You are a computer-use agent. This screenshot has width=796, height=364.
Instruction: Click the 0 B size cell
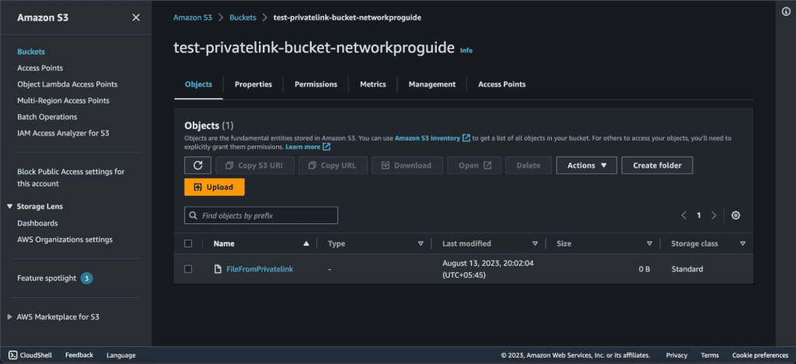click(644, 269)
